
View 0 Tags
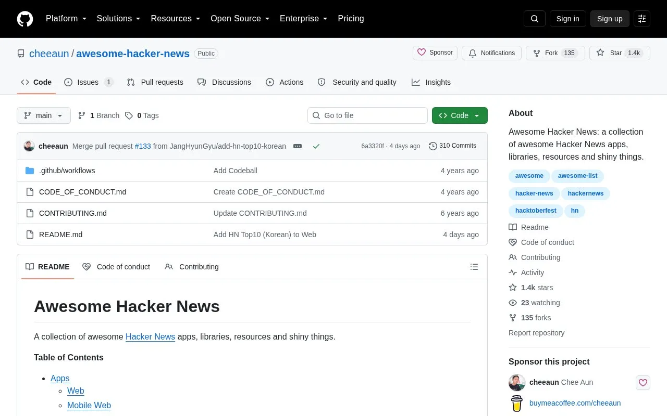click(x=142, y=115)
